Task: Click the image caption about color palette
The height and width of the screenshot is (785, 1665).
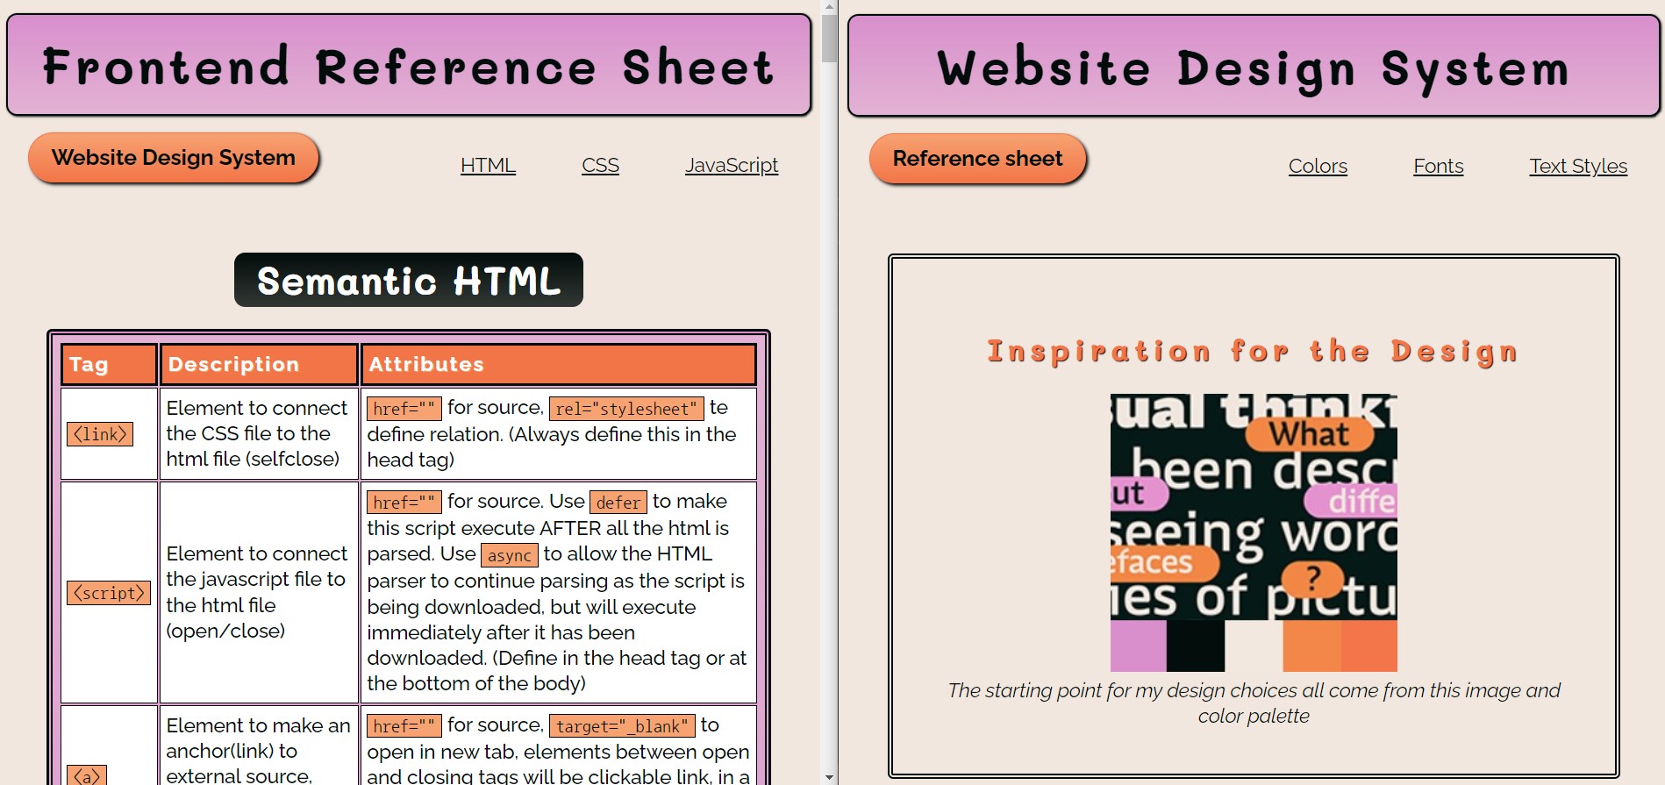Action: coord(1254,703)
